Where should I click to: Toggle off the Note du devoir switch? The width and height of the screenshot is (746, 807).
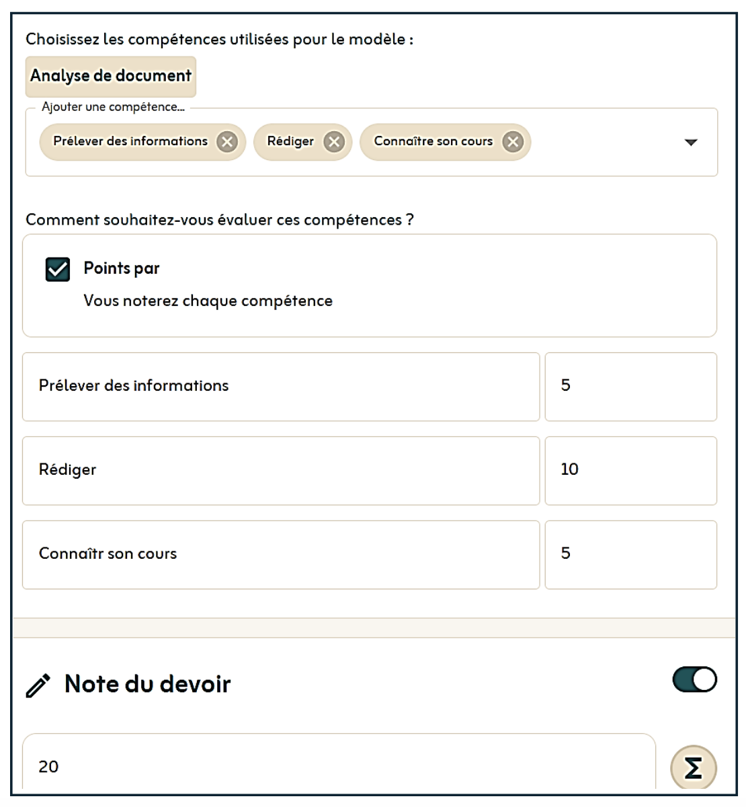[x=694, y=680]
